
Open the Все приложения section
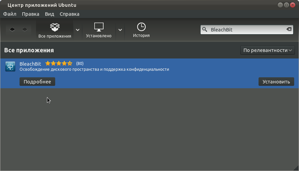(x=55, y=30)
